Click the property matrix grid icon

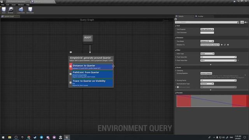pos(242,23)
